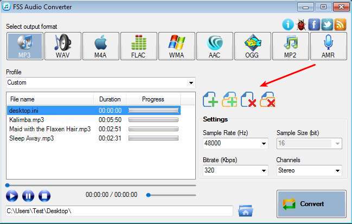Click the Kalimba.mp3 progress bar

[x=153, y=120]
